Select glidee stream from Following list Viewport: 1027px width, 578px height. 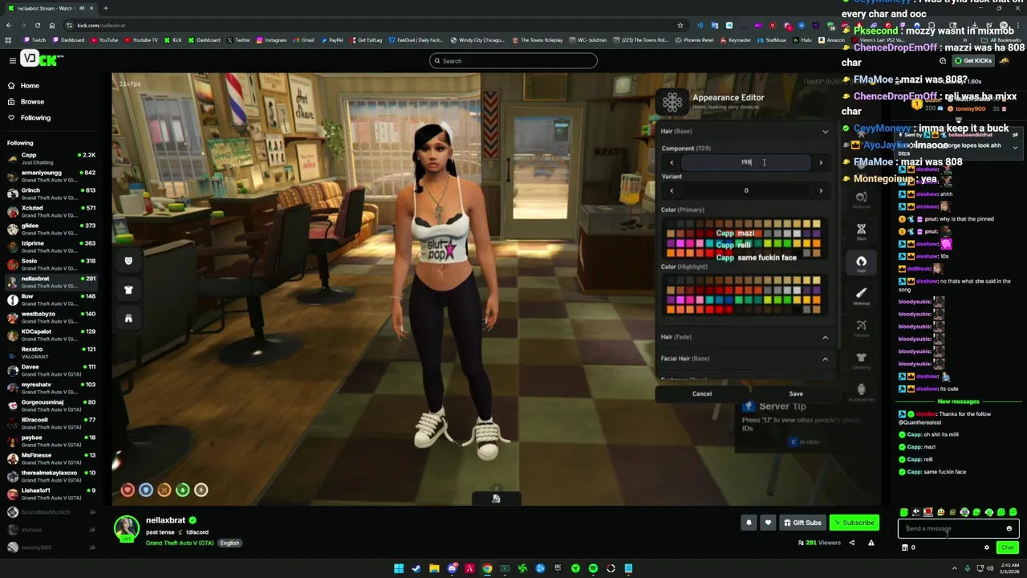click(x=51, y=229)
